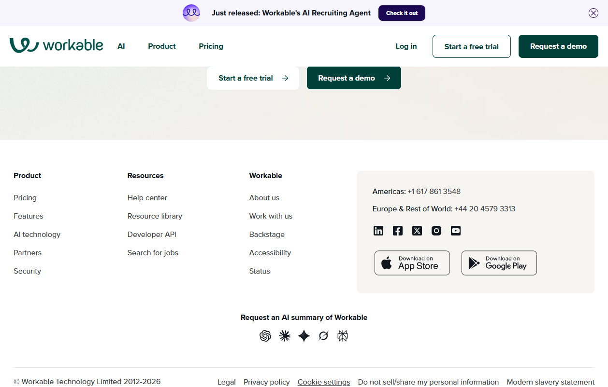Click the 'Check it out' banner button
The image size is (608, 387).
pos(402,13)
